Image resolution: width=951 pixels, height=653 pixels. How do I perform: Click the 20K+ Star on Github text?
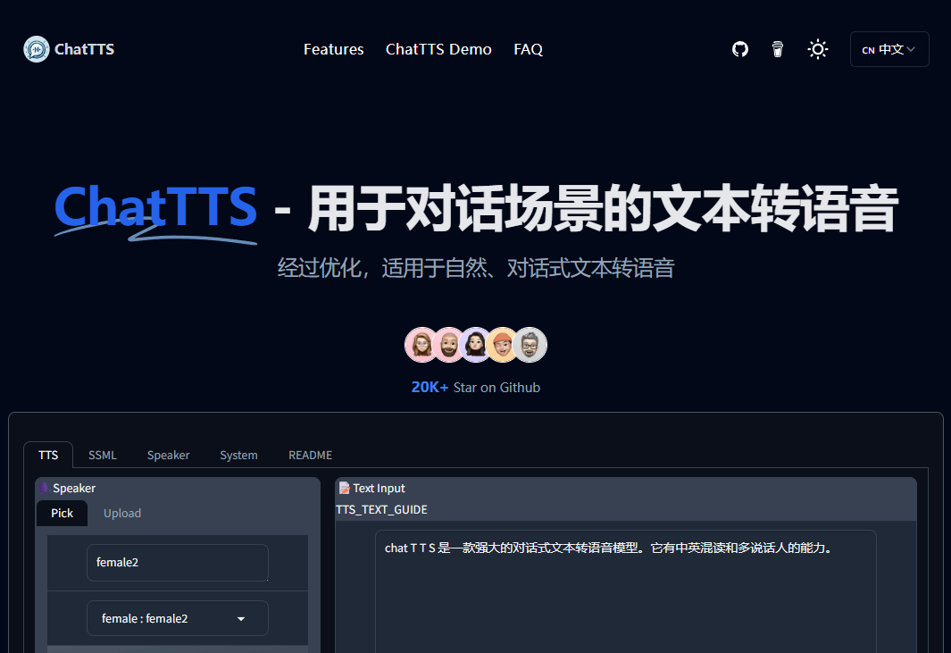(475, 387)
